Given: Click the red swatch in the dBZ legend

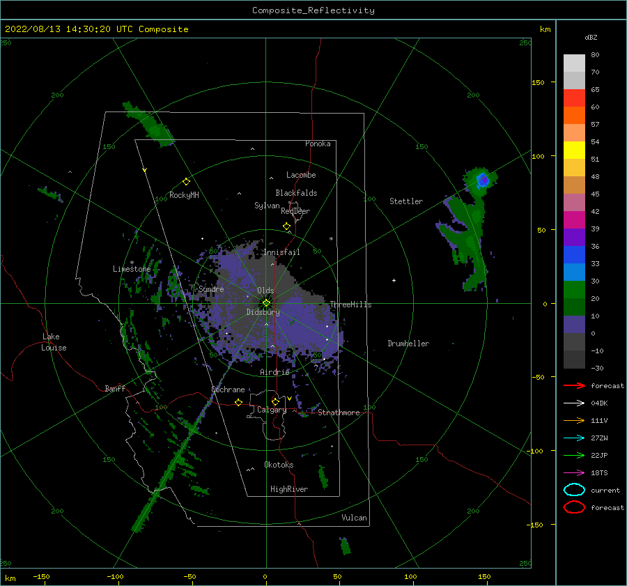Looking at the screenshot, I should [x=574, y=98].
